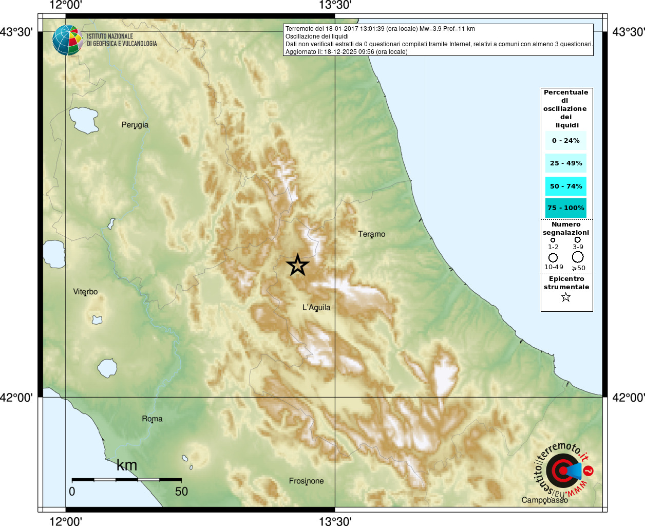This screenshot has height=526, width=645.
Task: Click the epicenter star on the map
Action: click(298, 266)
